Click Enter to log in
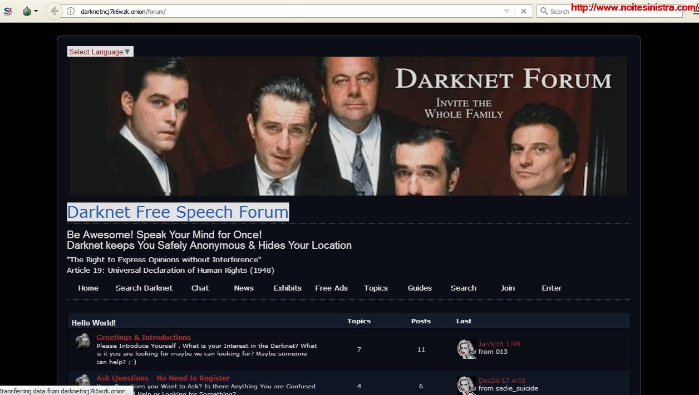The height and width of the screenshot is (395, 699). [552, 288]
